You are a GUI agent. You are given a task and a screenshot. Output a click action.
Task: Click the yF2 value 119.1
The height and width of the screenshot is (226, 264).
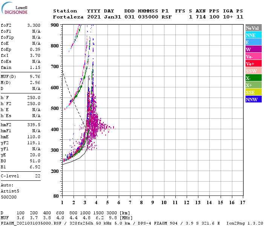[34, 143]
